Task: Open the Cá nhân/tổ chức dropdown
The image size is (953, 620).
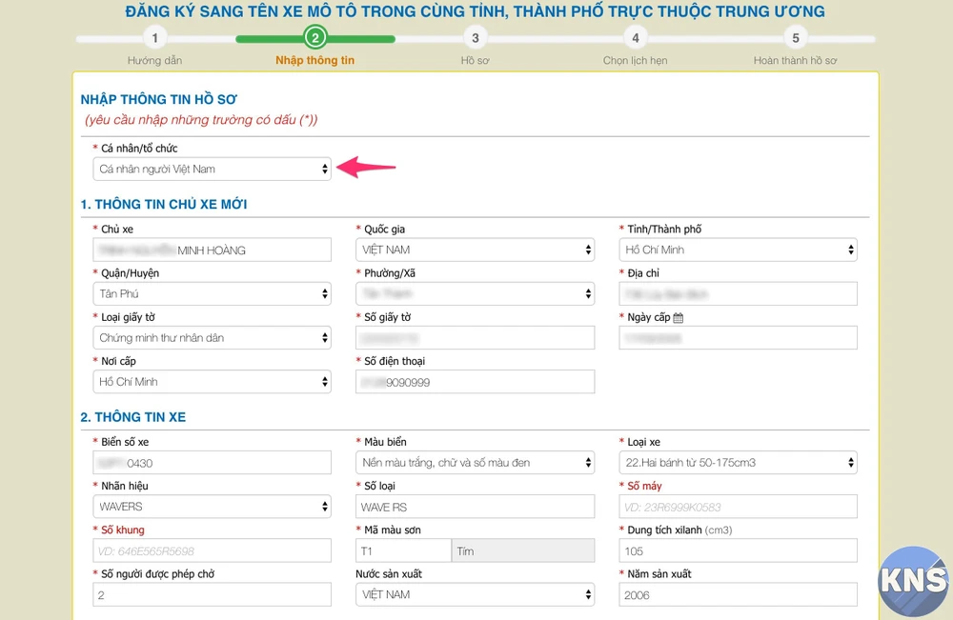Action: (212, 170)
